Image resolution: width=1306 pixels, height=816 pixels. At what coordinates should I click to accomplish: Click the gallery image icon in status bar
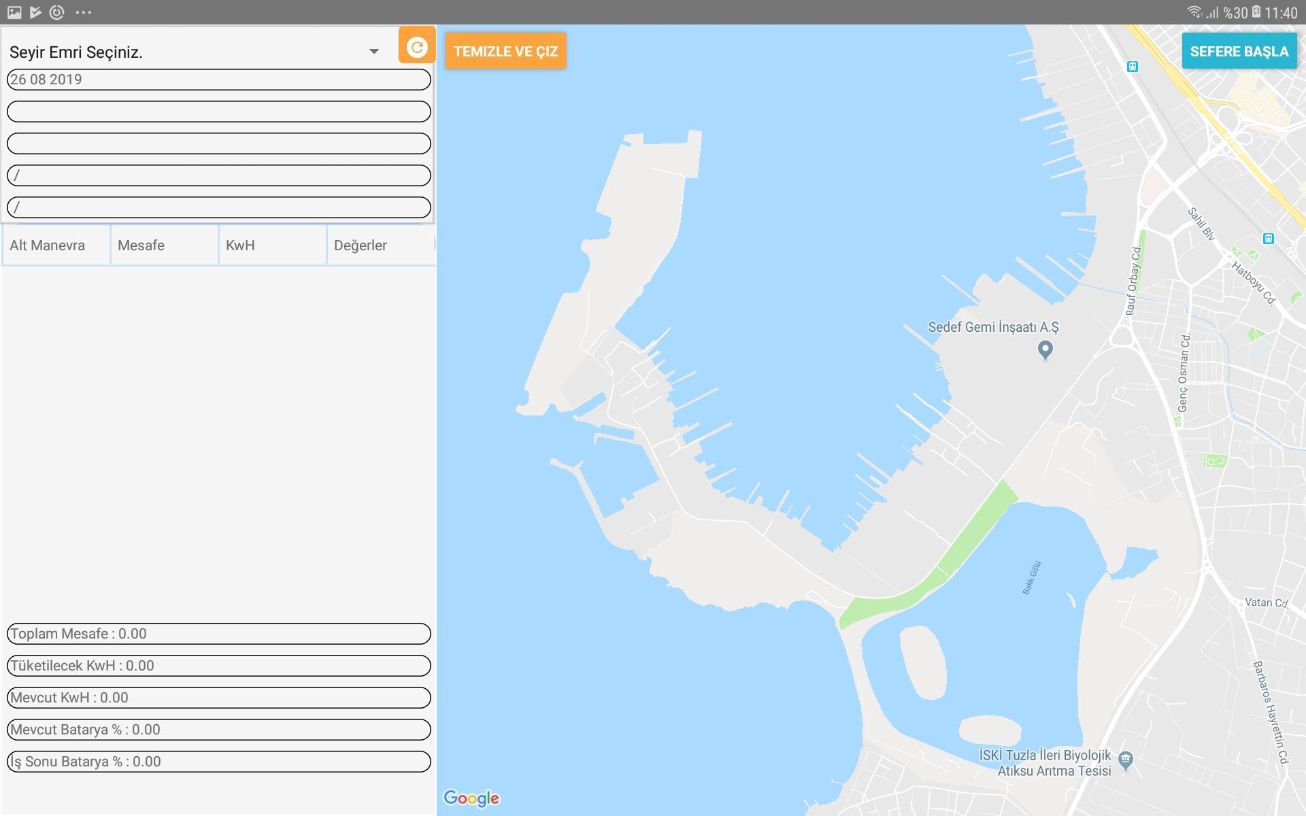[14, 12]
